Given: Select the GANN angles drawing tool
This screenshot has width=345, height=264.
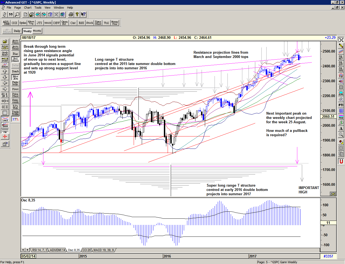Looking at the screenshot, I should (5, 125).
